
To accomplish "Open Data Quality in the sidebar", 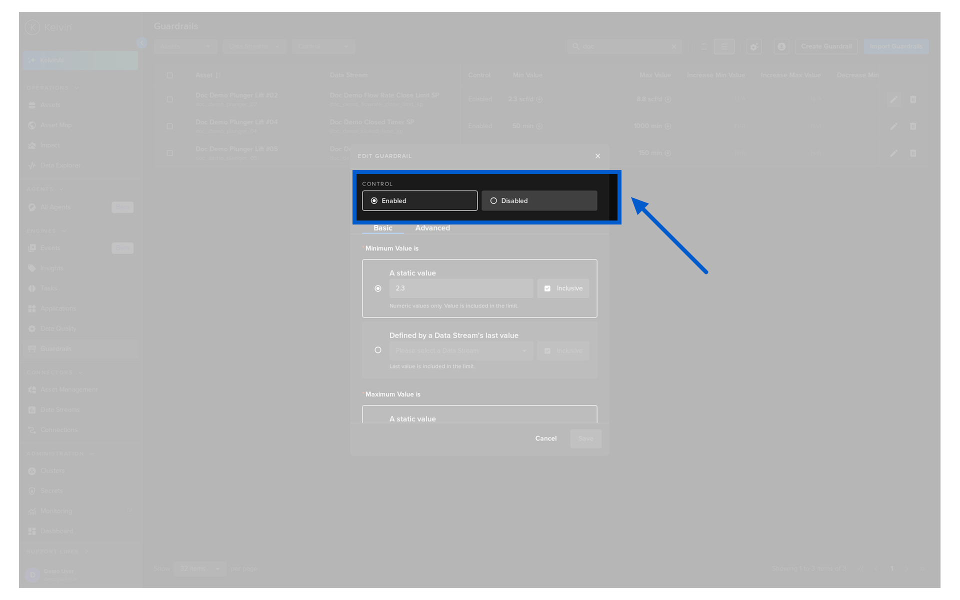I will pyautogui.click(x=58, y=328).
